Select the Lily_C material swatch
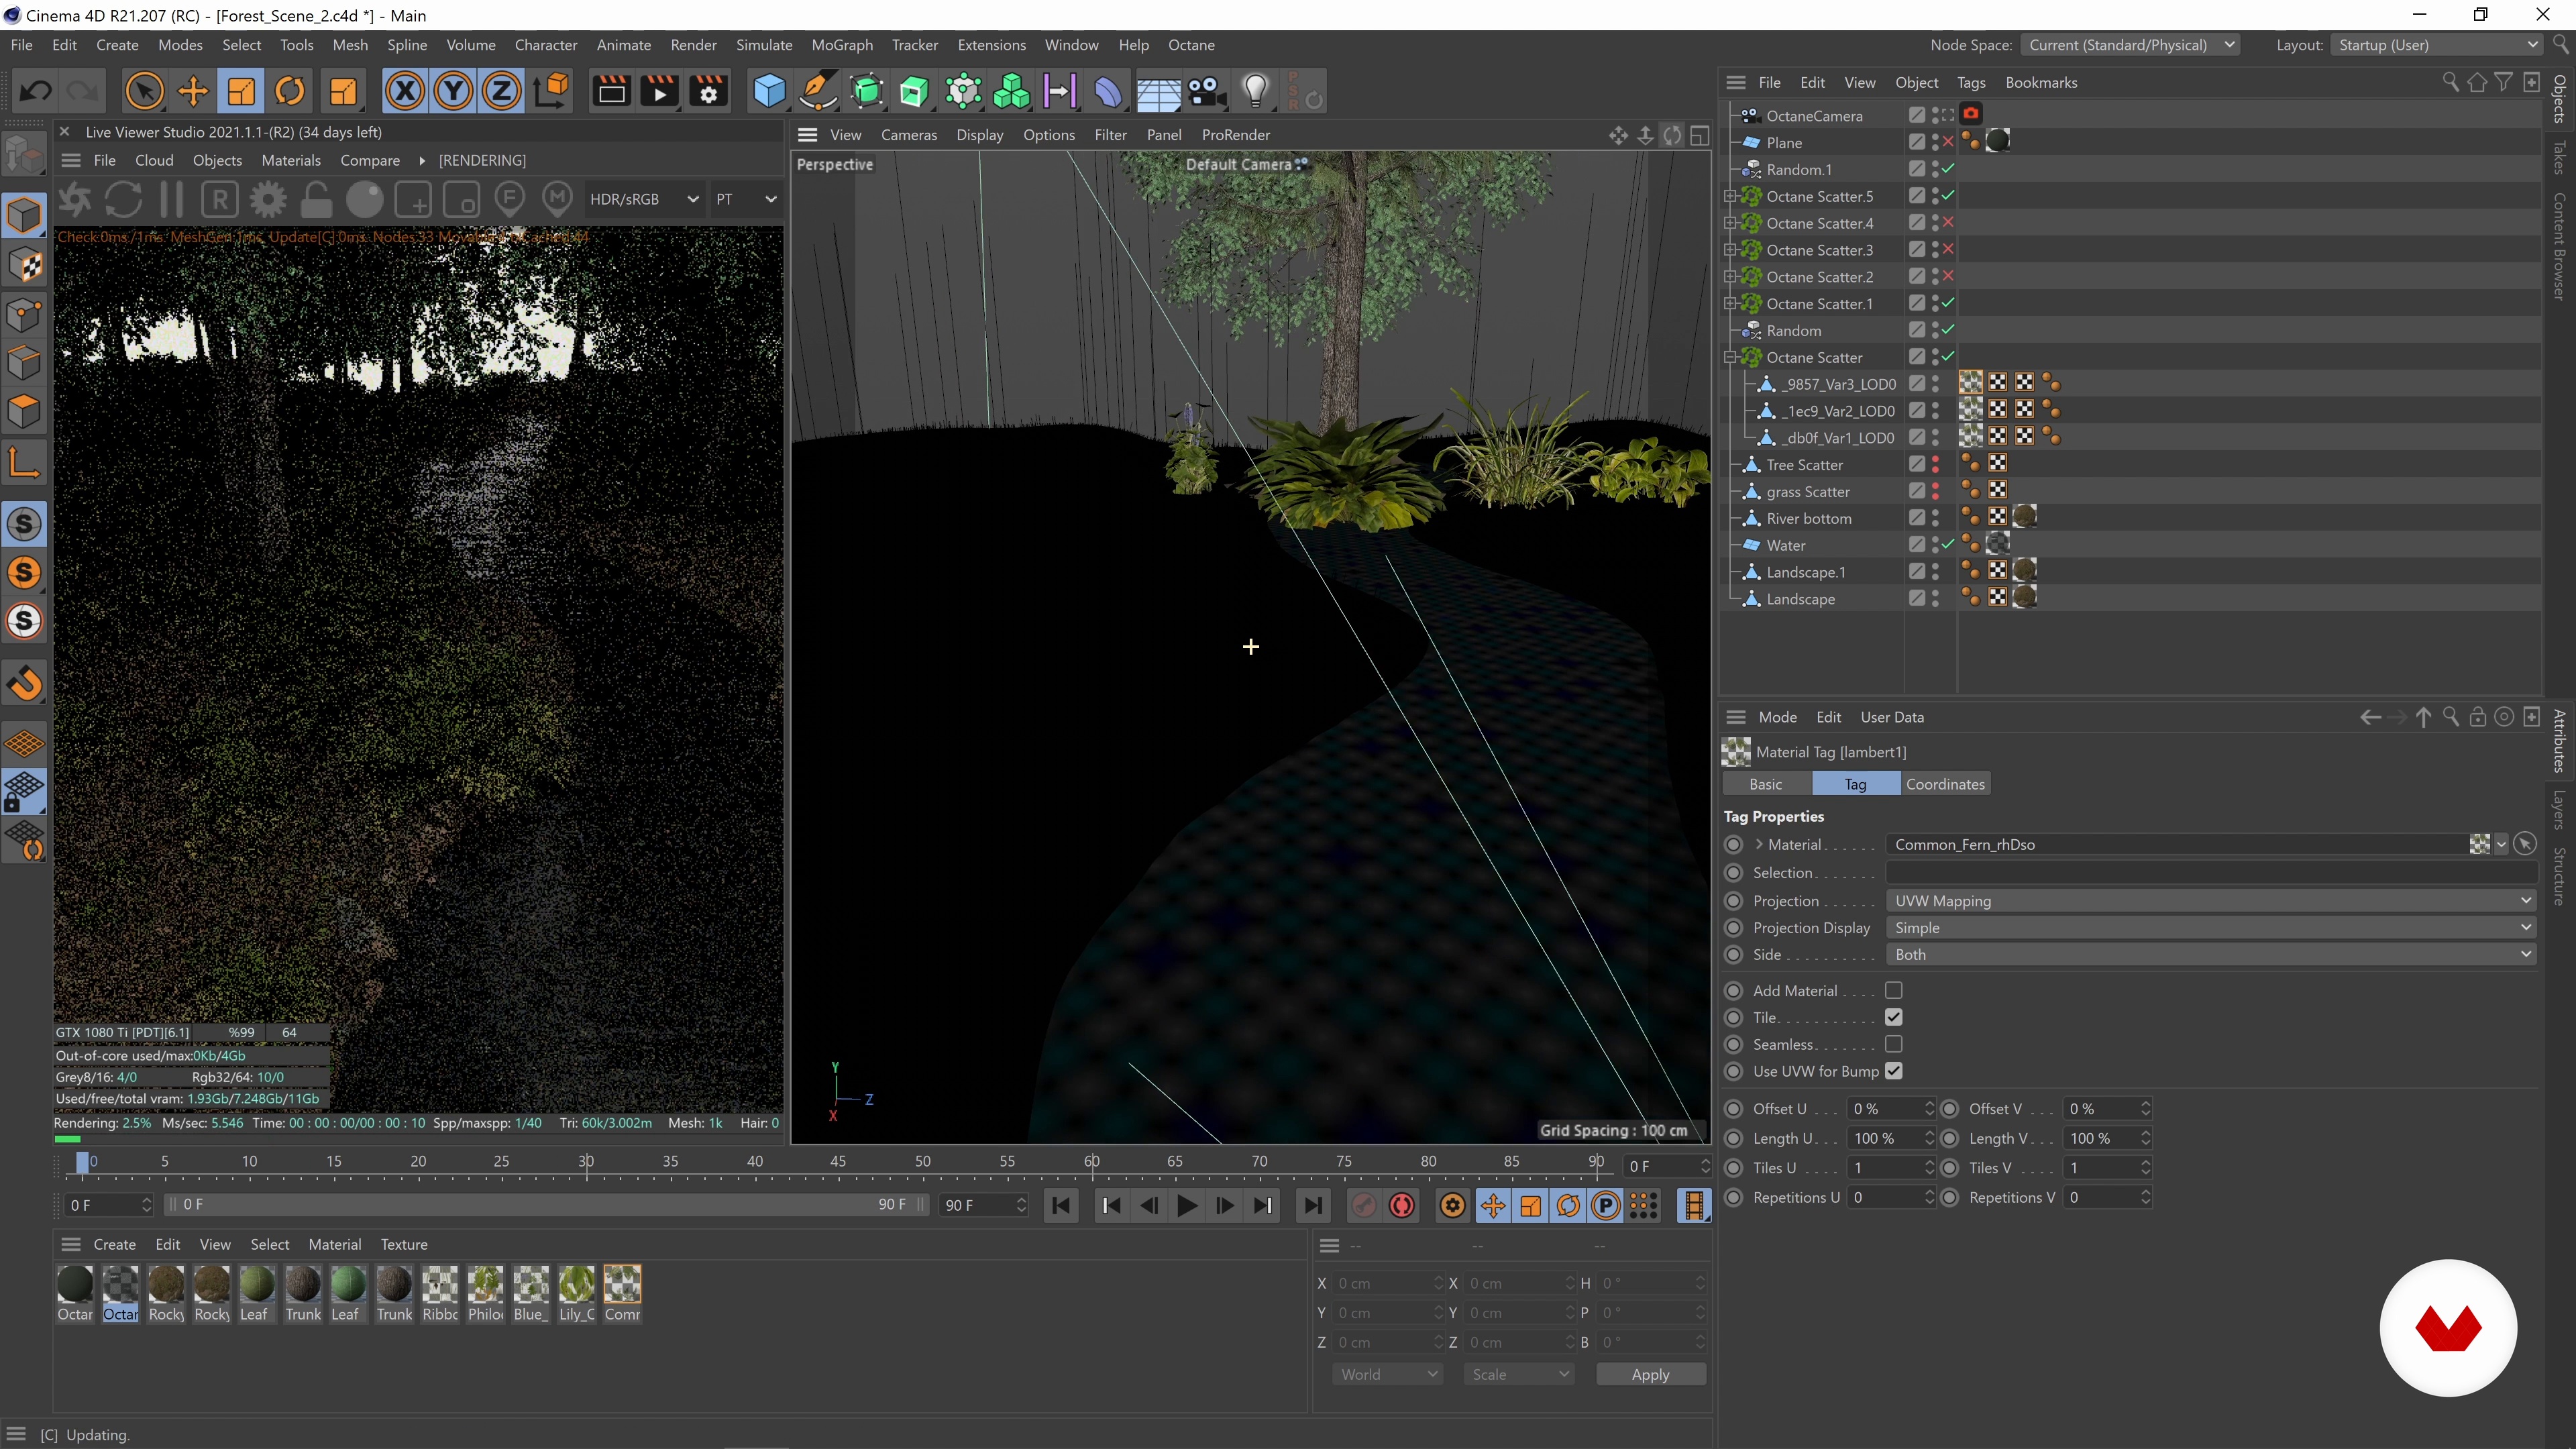2576x1449 pixels. click(x=576, y=1293)
